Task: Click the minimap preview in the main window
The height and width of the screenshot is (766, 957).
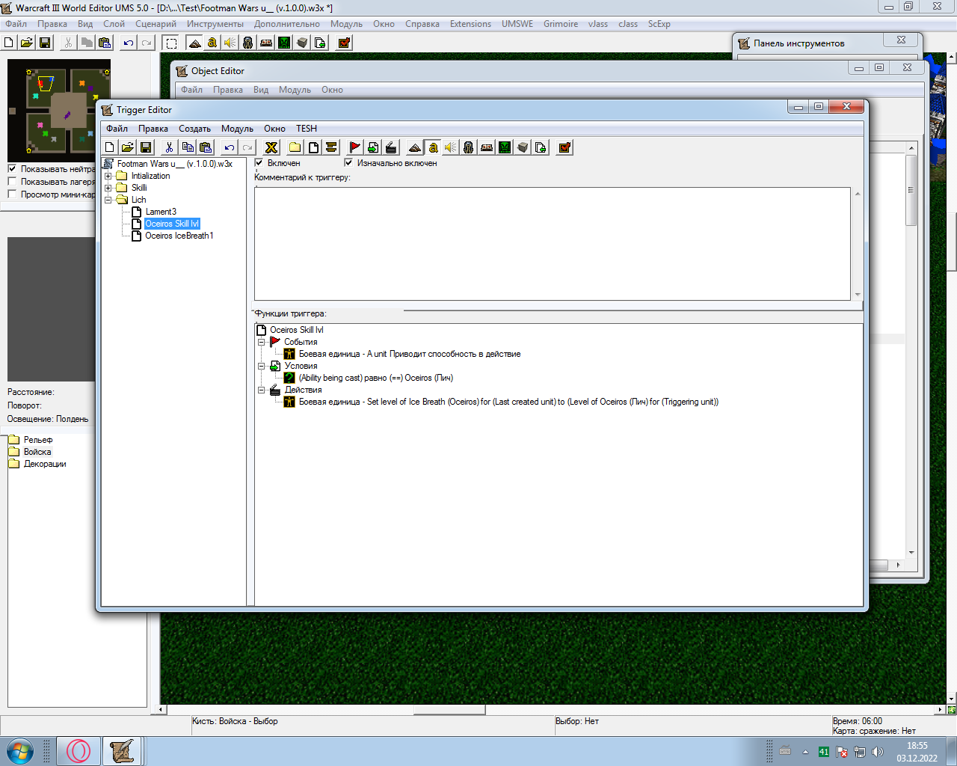Action: click(59, 111)
